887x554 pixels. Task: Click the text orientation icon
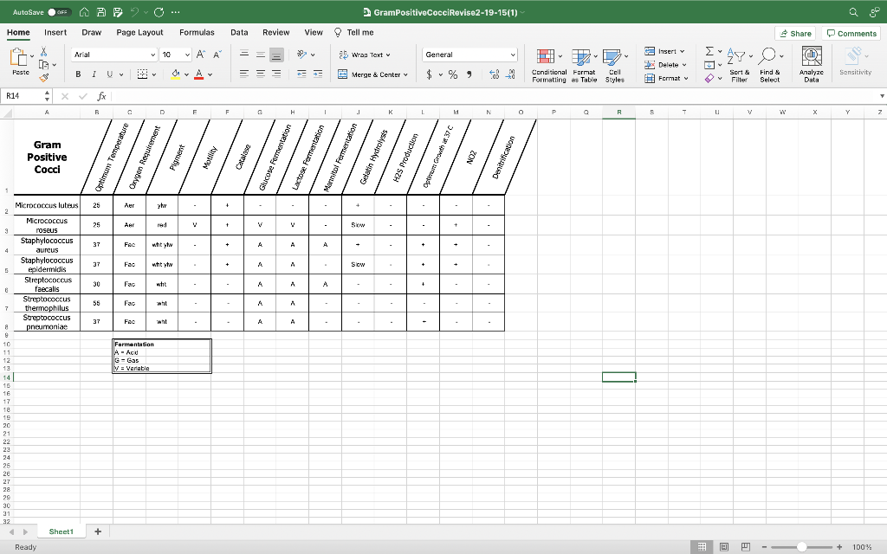tap(302, 55)
